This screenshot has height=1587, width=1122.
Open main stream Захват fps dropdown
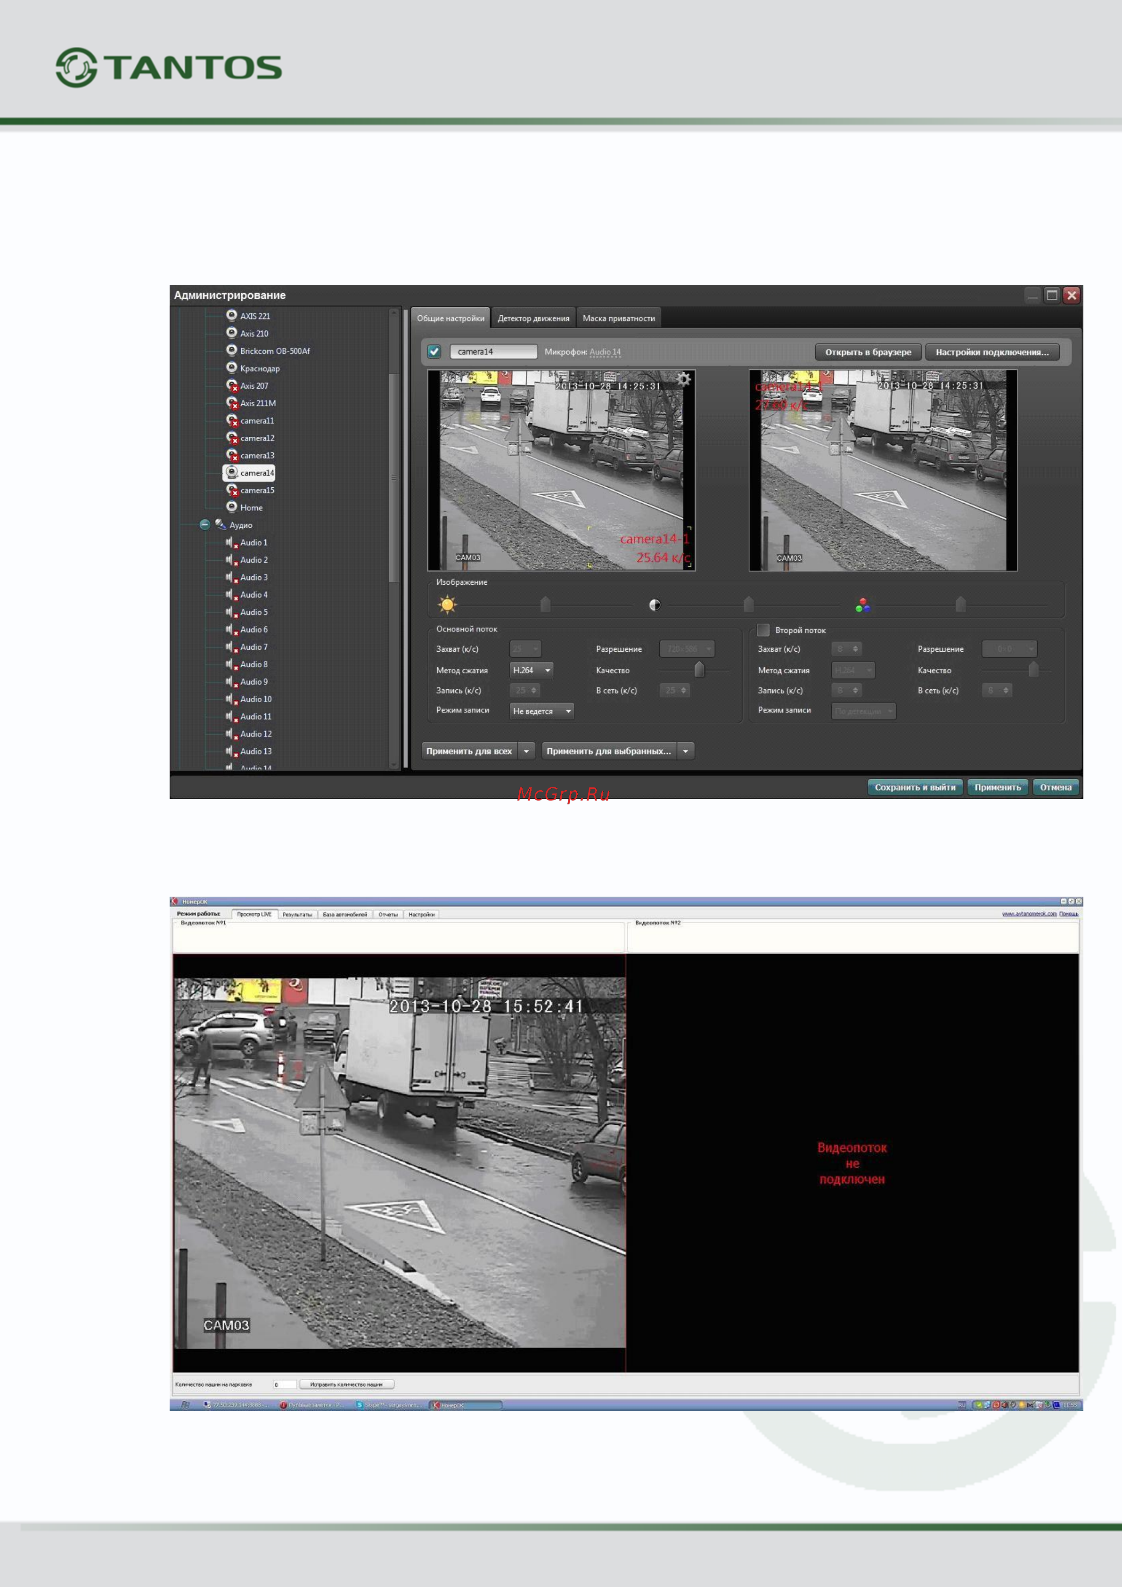(525, 648)
